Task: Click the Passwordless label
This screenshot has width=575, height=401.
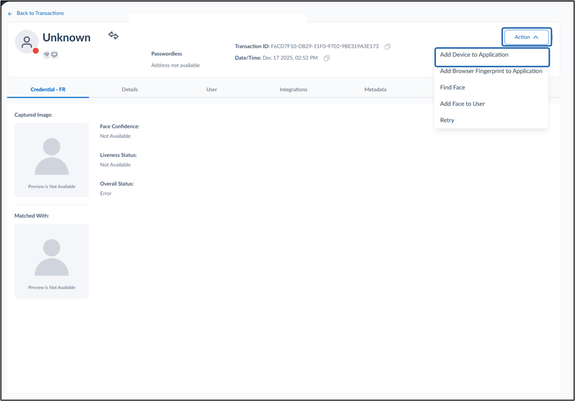Action: pyautogui.click(x=167, y=54)
